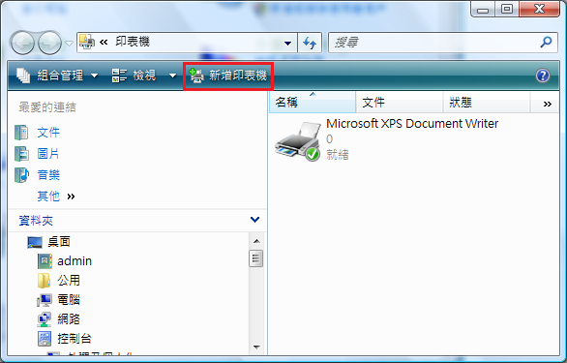Click the 圖片 folder icon in favorites
This screenshot has height=363, width=567.
(x=21, y=154)
